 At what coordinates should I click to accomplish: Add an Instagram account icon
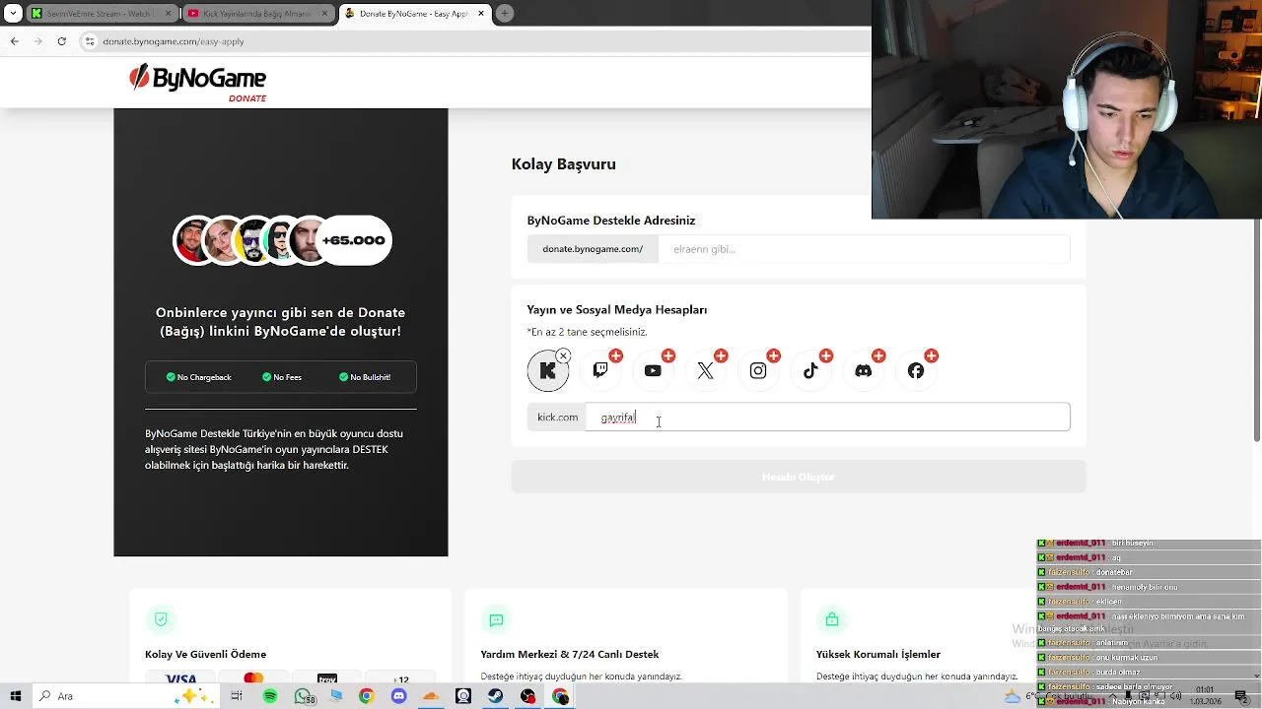click(758, 371)
